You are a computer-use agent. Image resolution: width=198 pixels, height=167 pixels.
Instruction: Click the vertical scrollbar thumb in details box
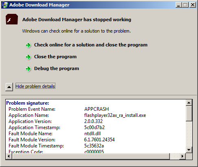[x=189, y=114]
